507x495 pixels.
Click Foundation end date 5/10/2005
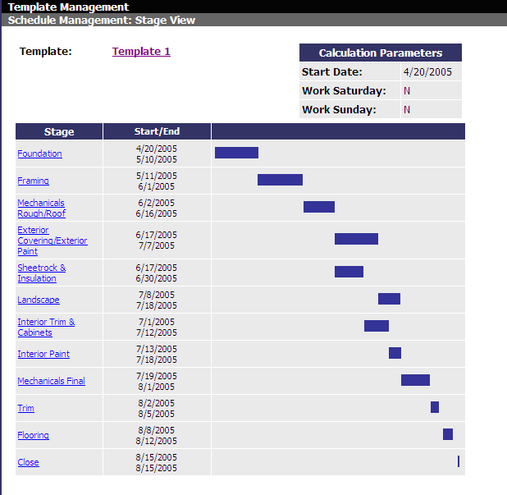point(157,159)
